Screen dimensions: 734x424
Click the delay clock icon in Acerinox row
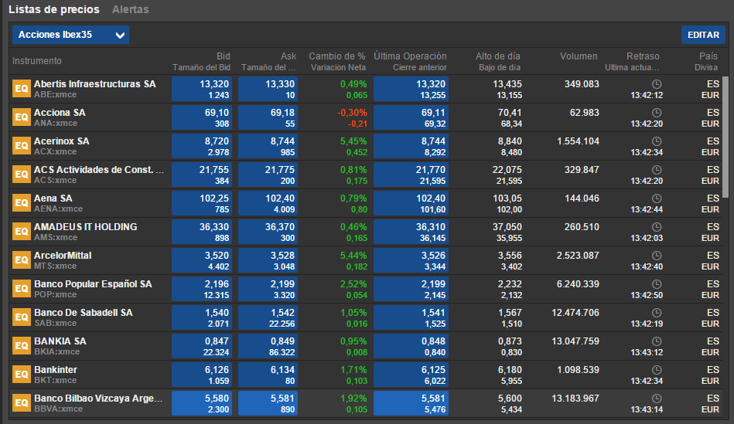click(657, 141)
